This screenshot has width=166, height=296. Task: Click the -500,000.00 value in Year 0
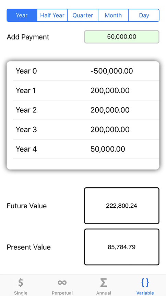111,71
